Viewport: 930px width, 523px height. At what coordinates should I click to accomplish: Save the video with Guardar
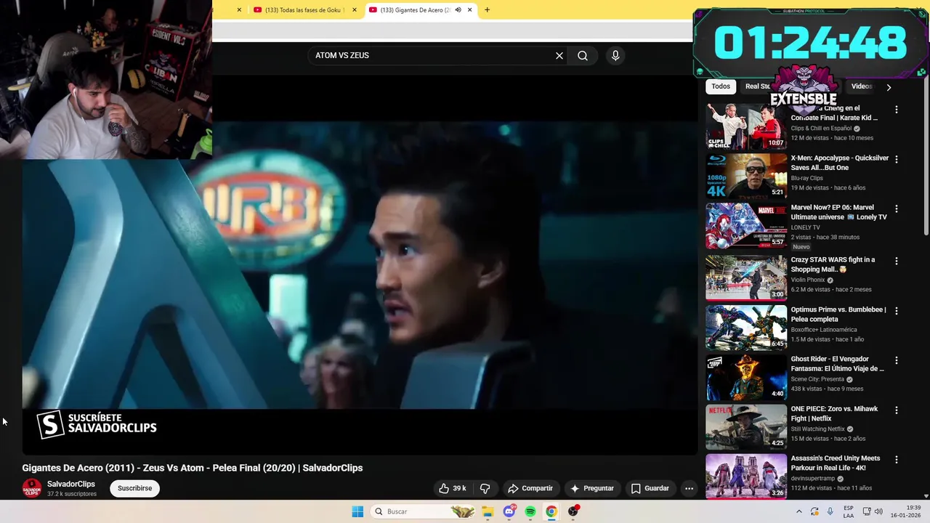tap(650, 488)
